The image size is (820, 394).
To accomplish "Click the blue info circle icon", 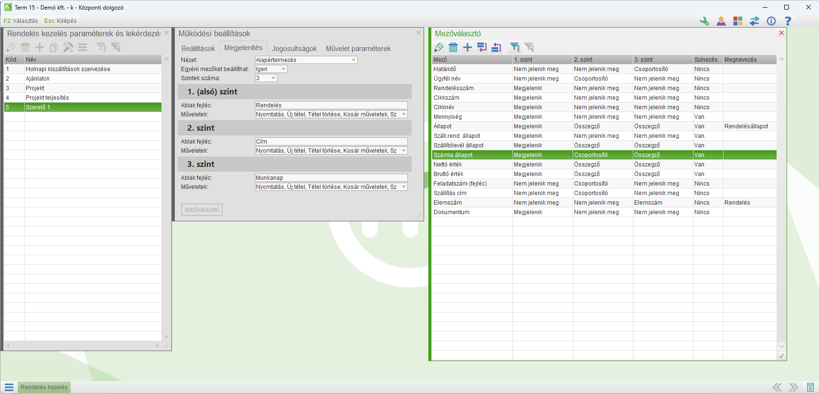I will point(771,21).
